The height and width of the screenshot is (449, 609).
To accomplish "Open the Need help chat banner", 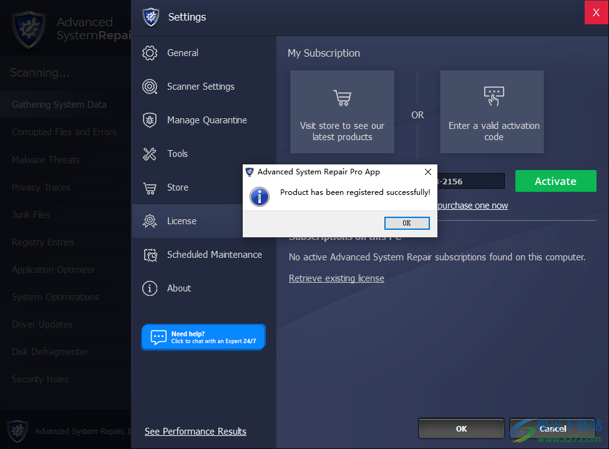I will (x=203, y=338).
